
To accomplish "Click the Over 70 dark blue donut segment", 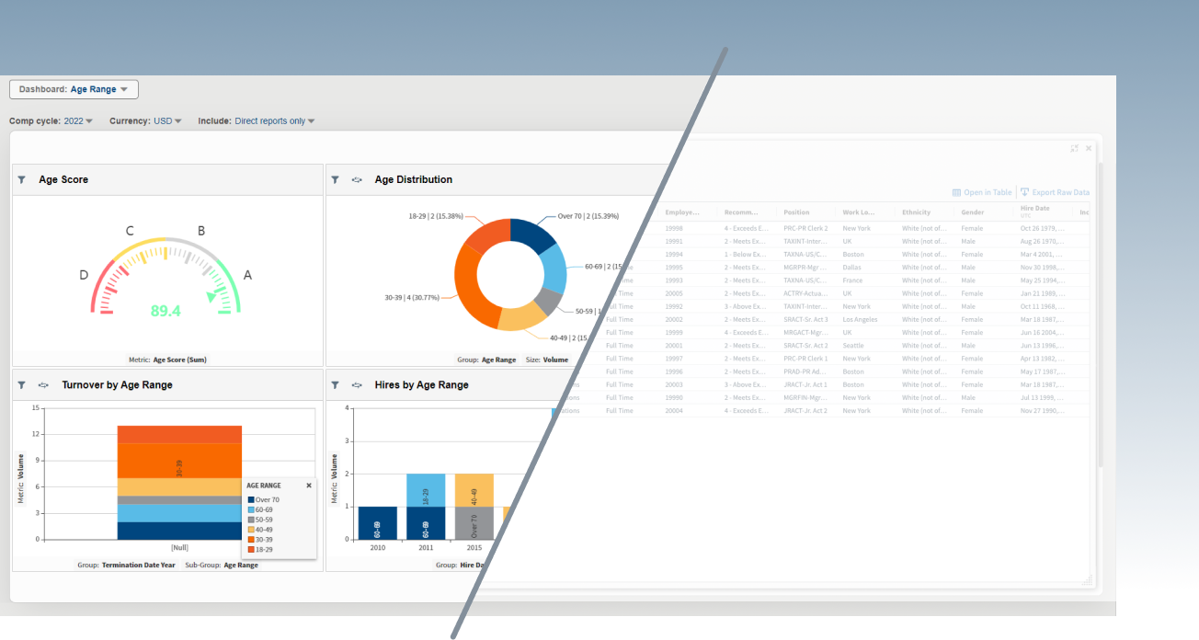I will [x=534, y=234].
